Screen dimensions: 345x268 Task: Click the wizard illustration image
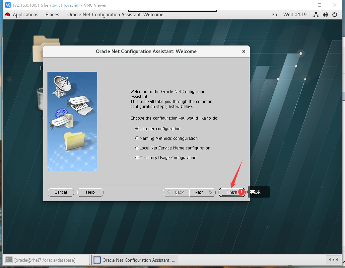[72, 122]
